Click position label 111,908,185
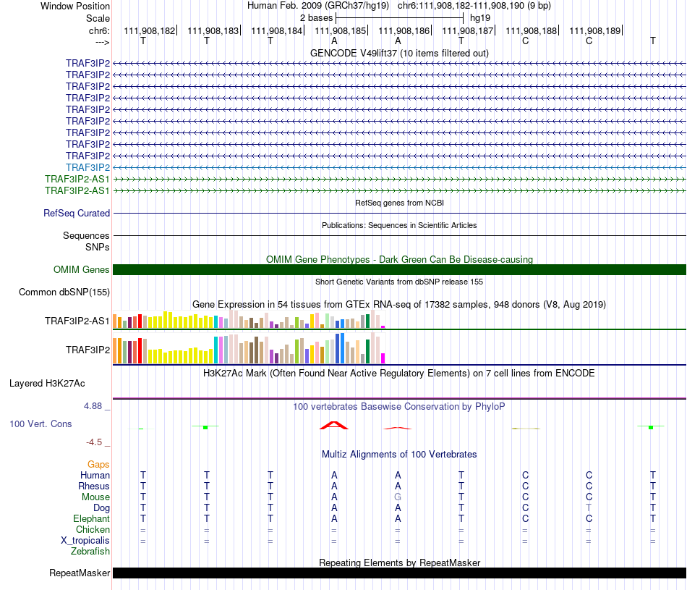Viewport: 687px width, 590px height. (340, 30)
